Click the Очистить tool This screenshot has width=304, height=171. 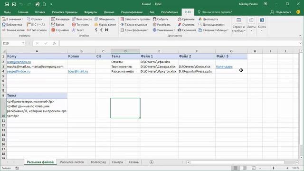186,25
